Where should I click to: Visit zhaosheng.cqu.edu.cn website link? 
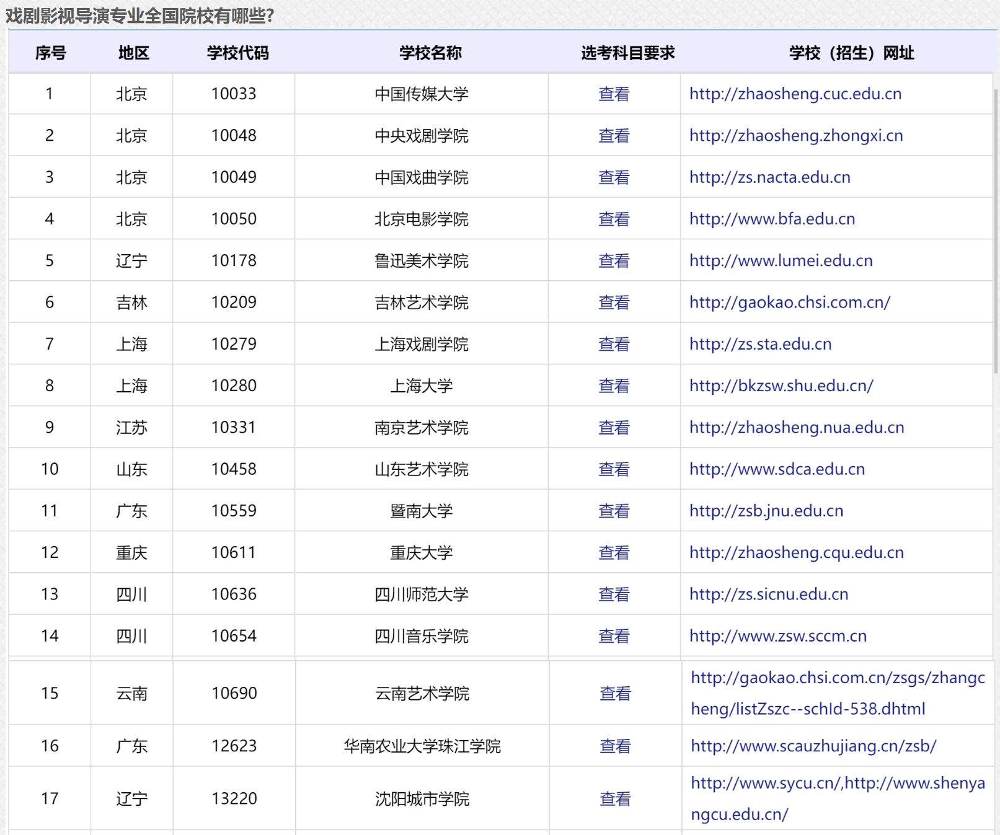click(797, 552)
